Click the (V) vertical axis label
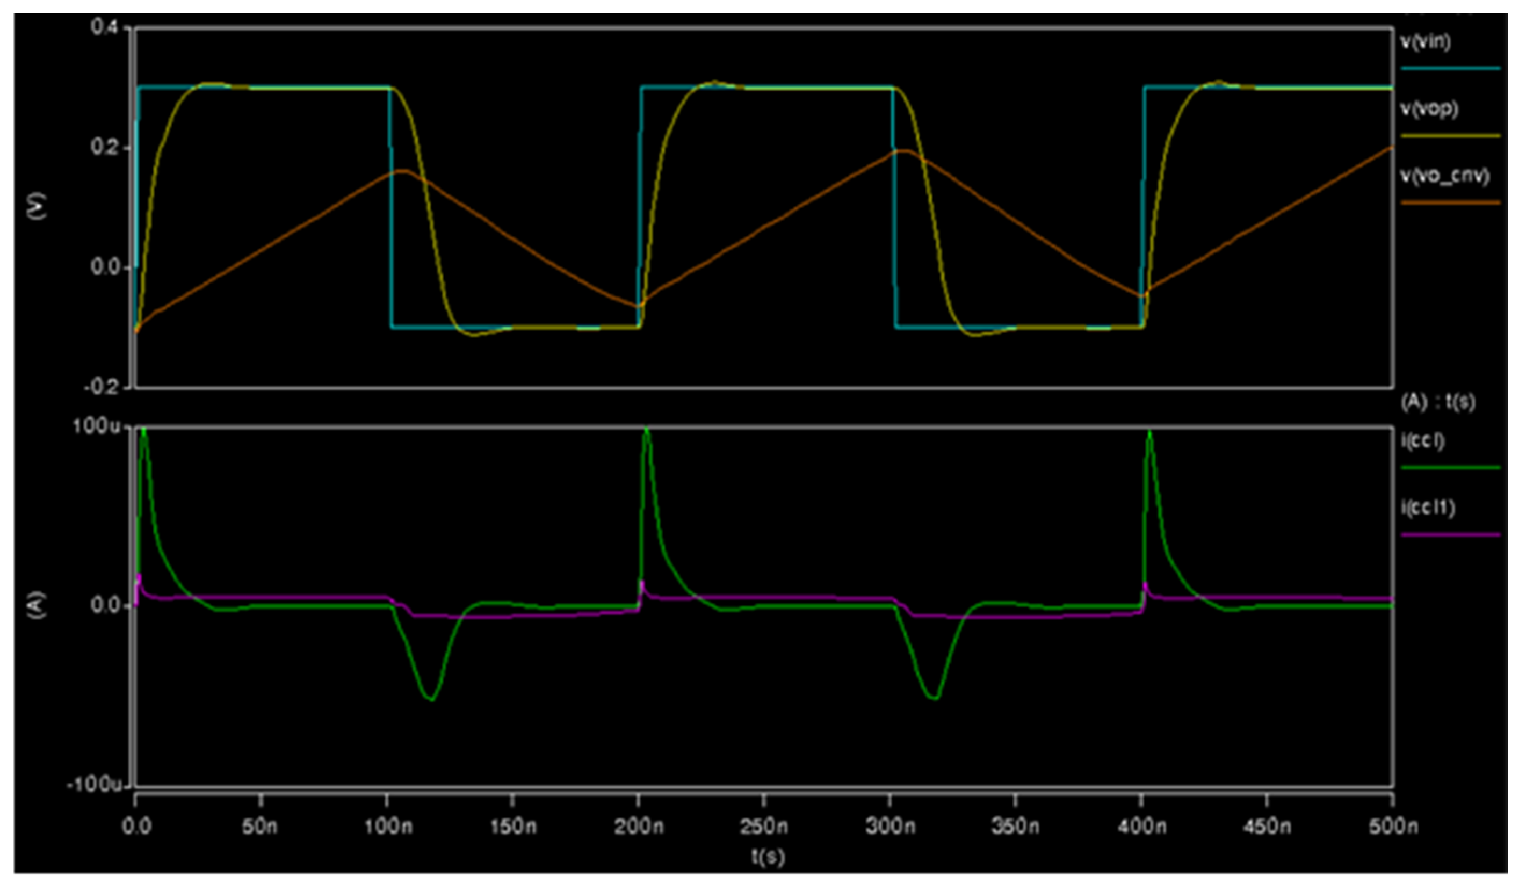Viewport: 1526px width, 891px height. click(x=38, y=207)
